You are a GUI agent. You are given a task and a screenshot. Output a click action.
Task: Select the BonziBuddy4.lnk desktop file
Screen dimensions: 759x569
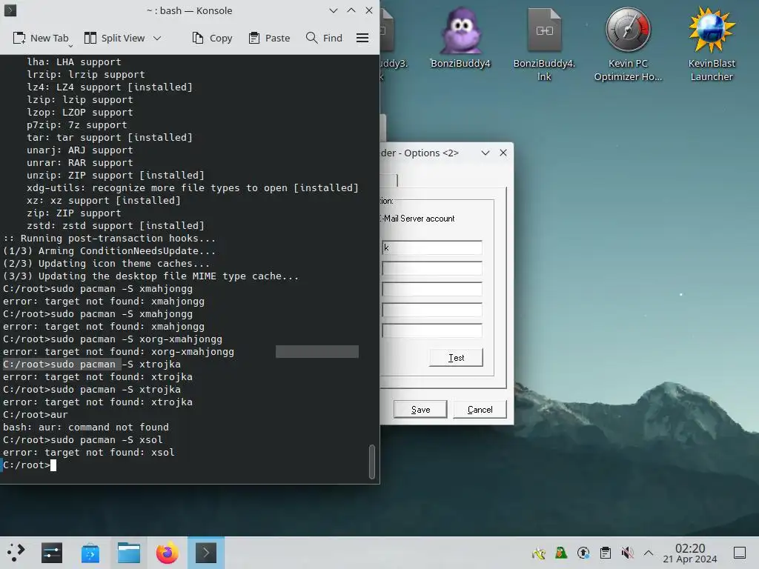544,45
